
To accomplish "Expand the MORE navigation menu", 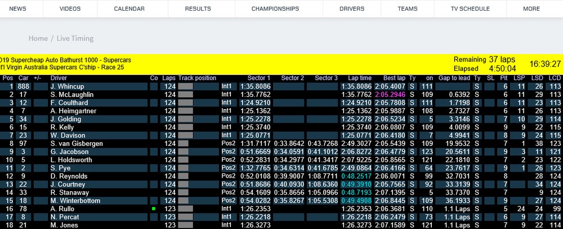I will click(531, 9).
